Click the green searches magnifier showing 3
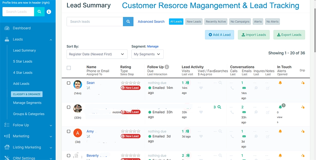This screenshot has height=160, width=316. 219,107
